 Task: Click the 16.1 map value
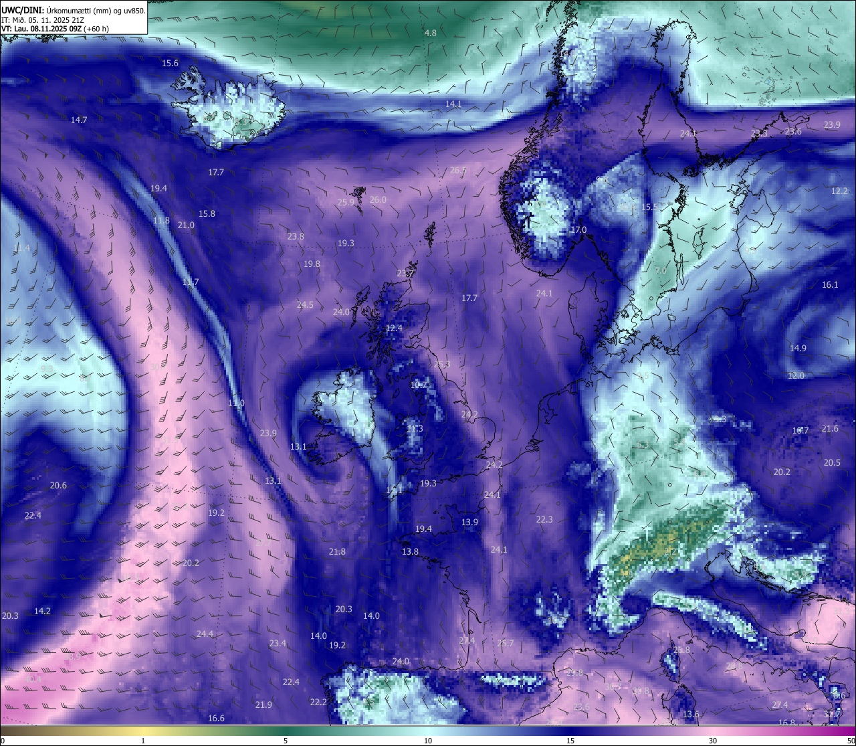pyautogui.click(x=830, y=284)
